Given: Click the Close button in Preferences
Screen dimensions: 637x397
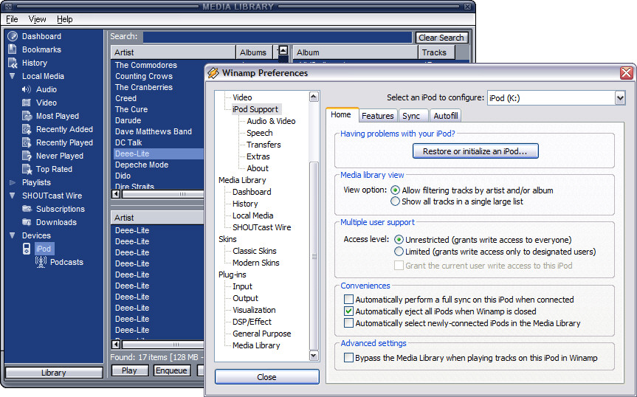Looking at the screenshot, I should coord(267,376).
